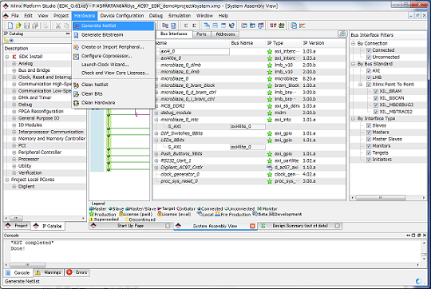Click the busy spinner icon in status bar
The width and height of the screenshot is (431, 289).
click(419, 281)
